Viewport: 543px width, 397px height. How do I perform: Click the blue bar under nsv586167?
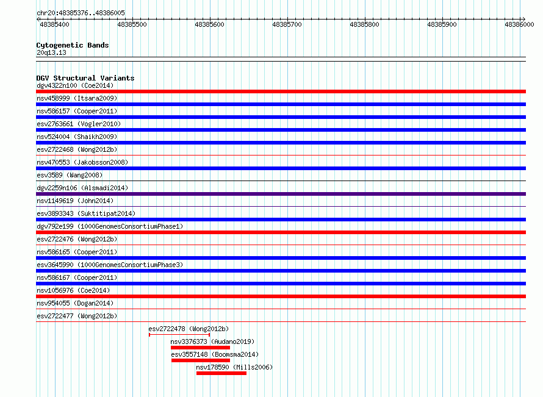(281, 284)
